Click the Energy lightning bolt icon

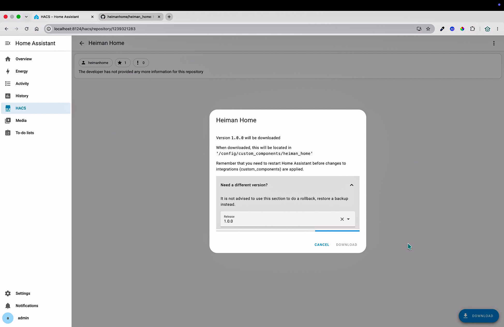[8, 71]
